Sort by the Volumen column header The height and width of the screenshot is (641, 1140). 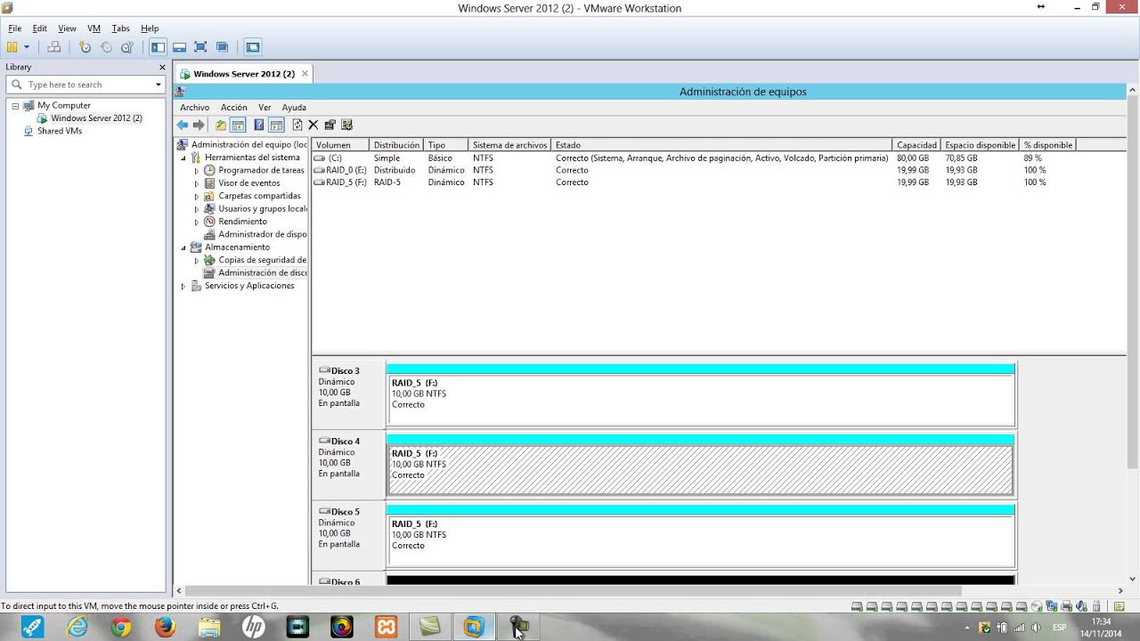coord(341,144)
